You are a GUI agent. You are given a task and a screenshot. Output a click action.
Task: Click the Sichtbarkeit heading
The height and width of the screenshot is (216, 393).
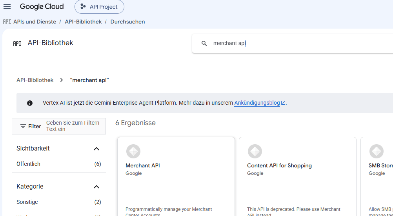click(x=33, y=148)
